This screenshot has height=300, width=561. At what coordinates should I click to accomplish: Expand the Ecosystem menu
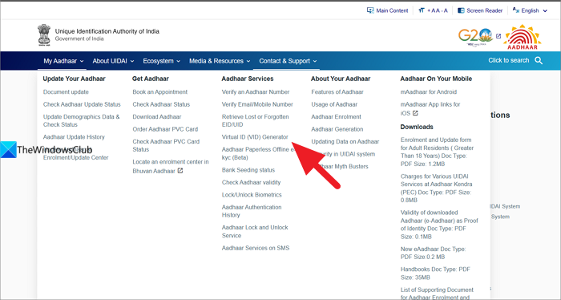(x=161, y=61)
